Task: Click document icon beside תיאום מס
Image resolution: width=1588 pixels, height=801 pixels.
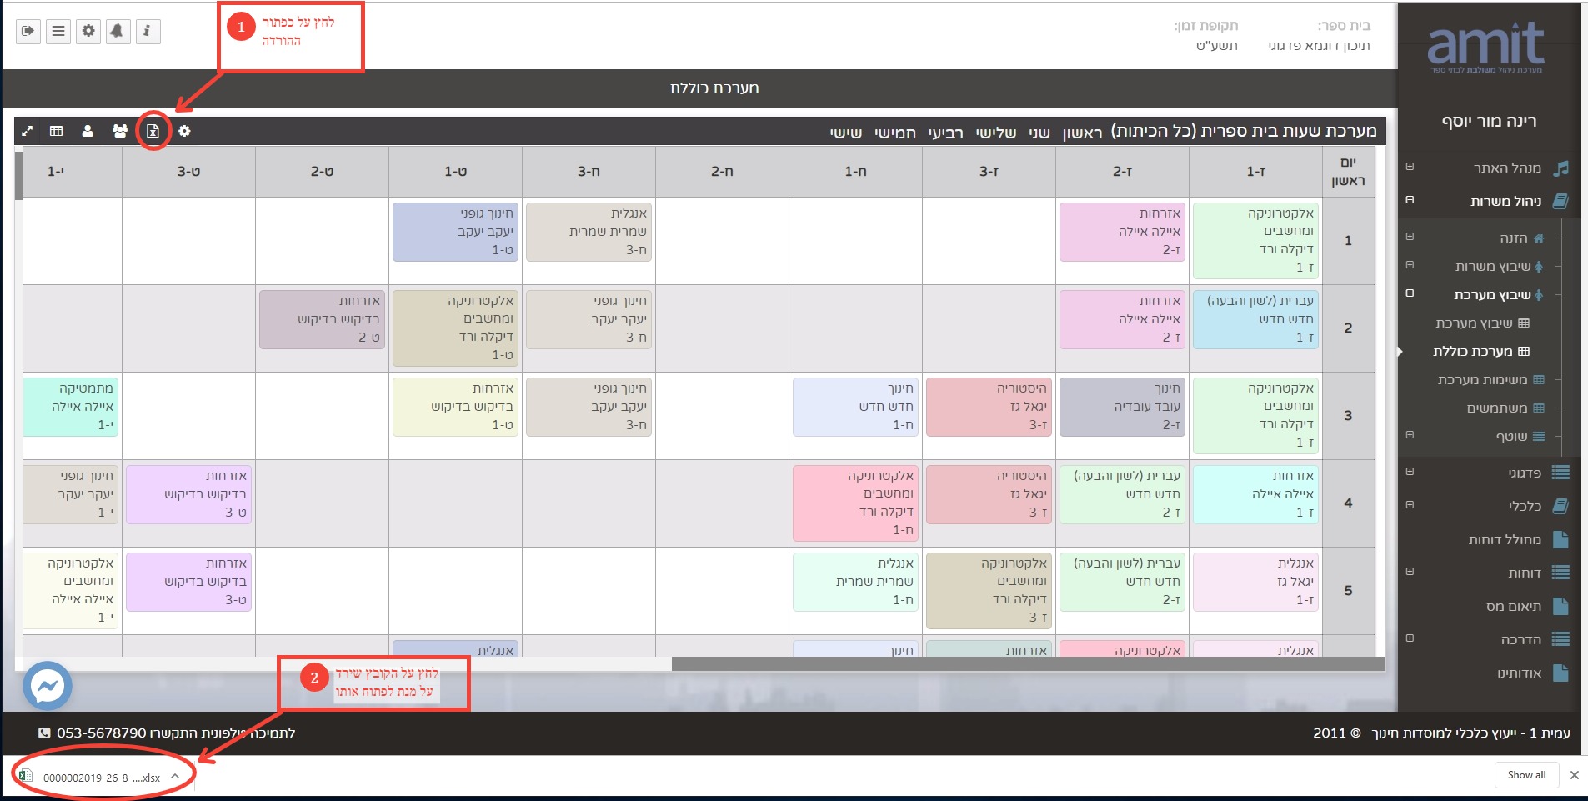Action: pyautogui.click(x=1561, y=606)
